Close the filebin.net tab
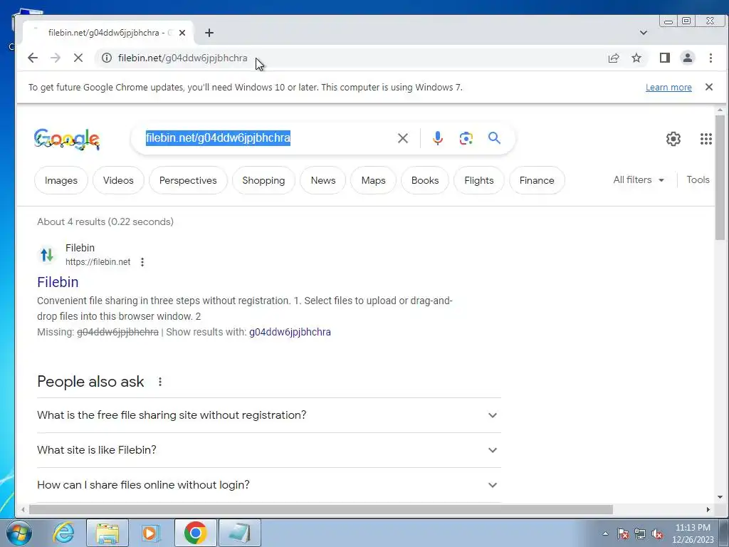Viewport: 729px width, 547px height. [x=182, y=33]
